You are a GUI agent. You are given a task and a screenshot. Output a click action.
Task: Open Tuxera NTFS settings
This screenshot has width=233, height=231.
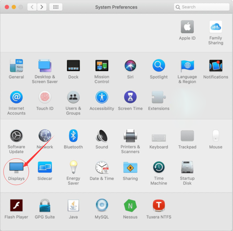point(159,205)
